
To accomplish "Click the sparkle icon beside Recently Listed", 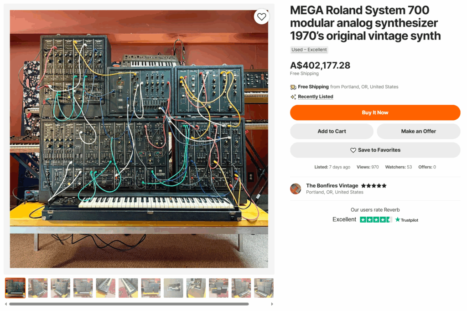I will coord(293,97).
